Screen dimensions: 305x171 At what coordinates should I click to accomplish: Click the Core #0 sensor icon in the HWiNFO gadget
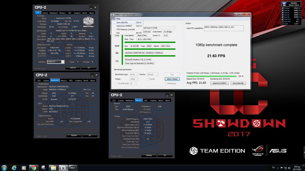(283, 10)
